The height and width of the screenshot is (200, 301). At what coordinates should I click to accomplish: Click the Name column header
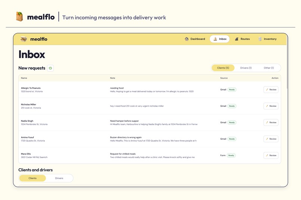point(24,78)
